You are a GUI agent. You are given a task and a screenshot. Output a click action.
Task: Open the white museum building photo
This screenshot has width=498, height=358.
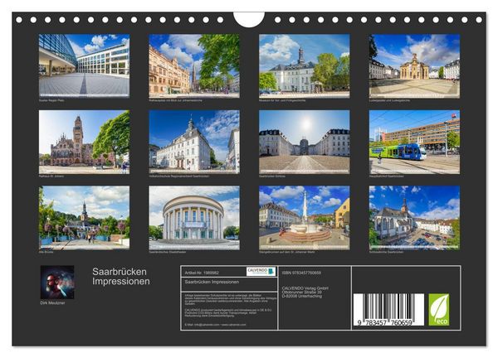pyautogui.click(x=305, y=65)
